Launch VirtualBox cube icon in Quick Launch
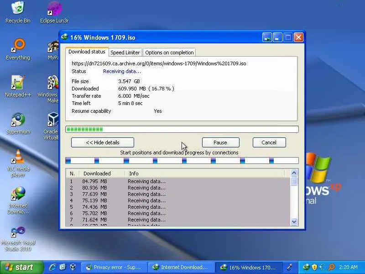Viewport: 365px width, 274px height. pyautogui.click(x=73, y=267)
